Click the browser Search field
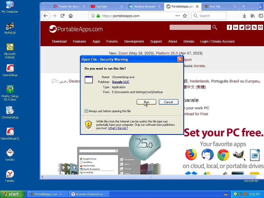 pyautogui.click(x=209, y=16)
